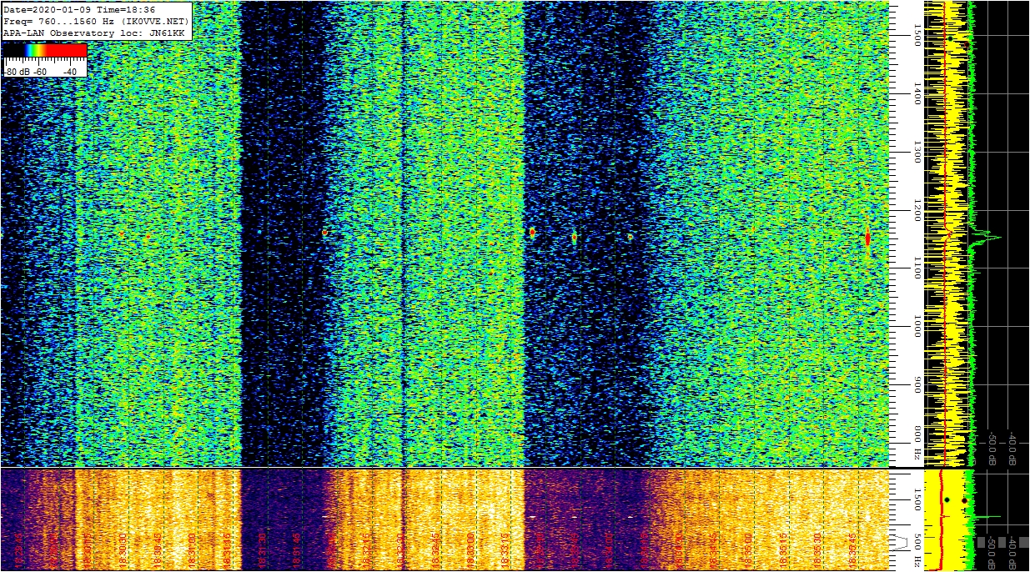Click the 18:35:45 time label
Viewport: 1030px width, 572px height.
pyautogui.click(x=852, y=549)
